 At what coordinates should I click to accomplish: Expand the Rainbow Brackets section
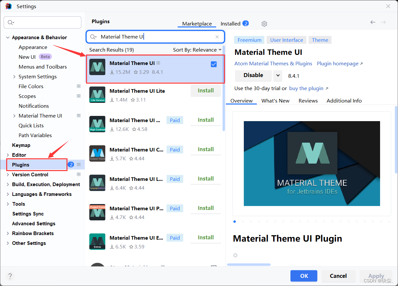tap(8, 233)
